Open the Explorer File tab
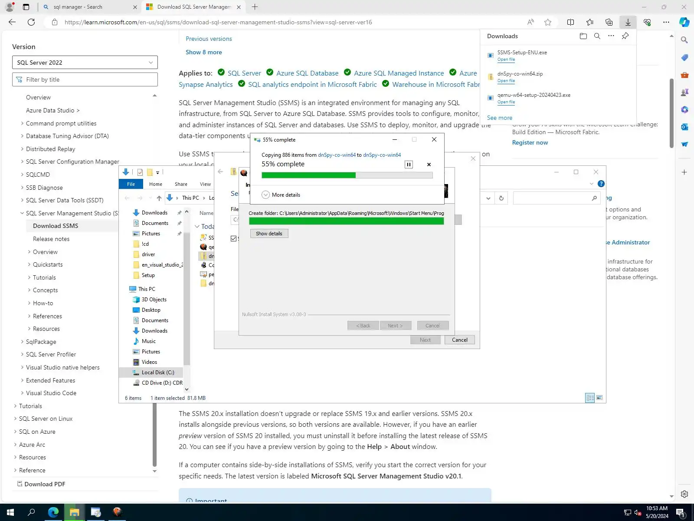 tap(131, 184)
